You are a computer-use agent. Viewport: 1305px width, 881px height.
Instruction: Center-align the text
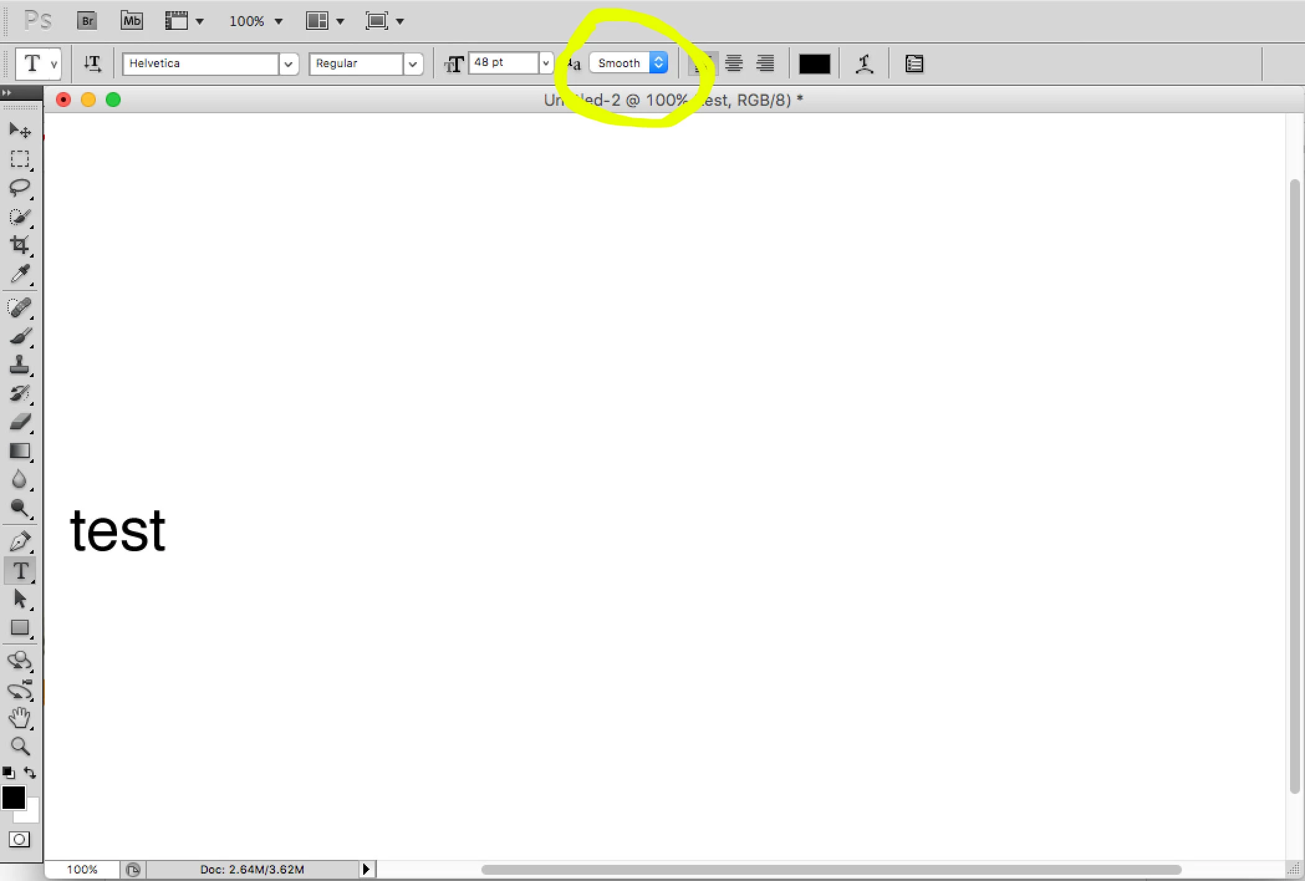point(734,63)
